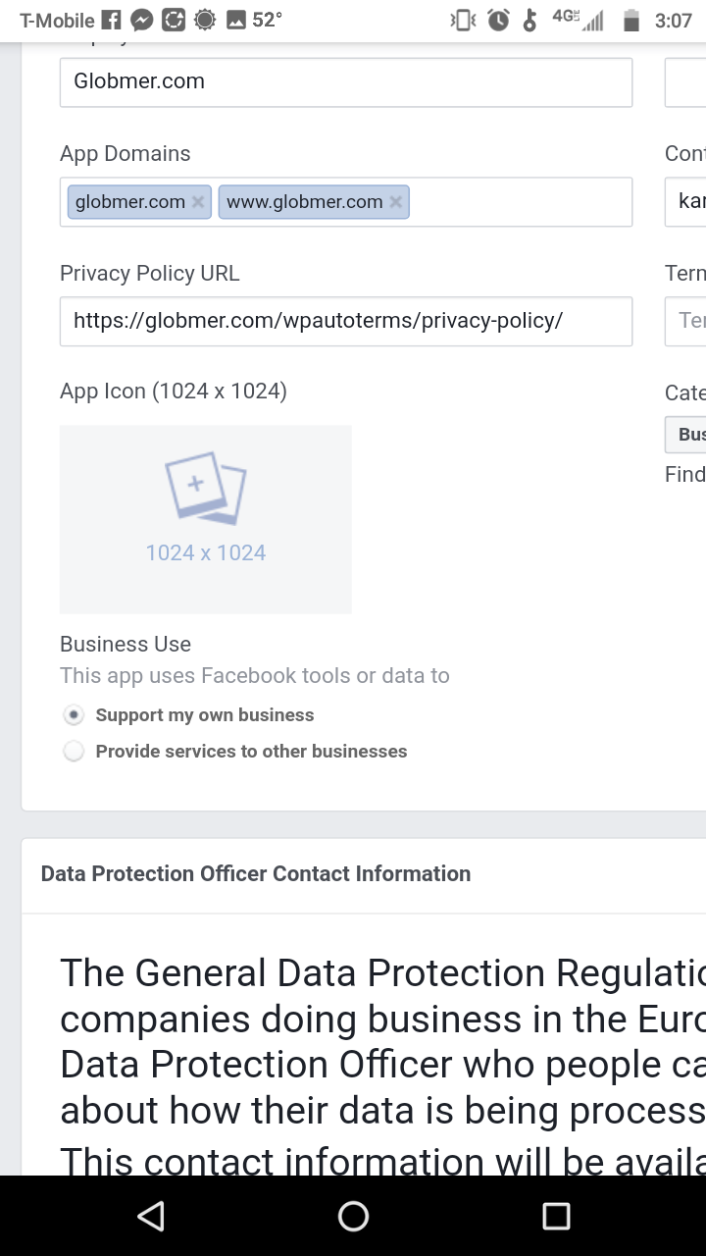Screen dimensions: 706x1256
Task: Edit the Privacy Policy URL field
Action: point(346,321)
